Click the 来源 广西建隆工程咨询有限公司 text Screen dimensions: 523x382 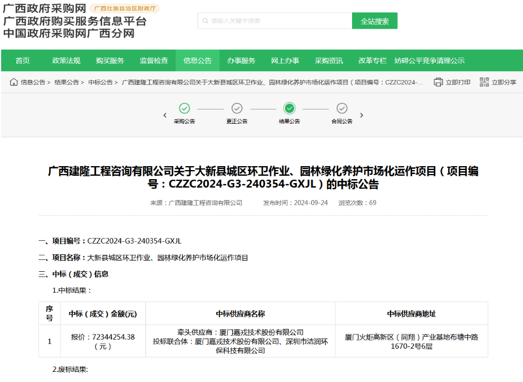tap(196, 203)
